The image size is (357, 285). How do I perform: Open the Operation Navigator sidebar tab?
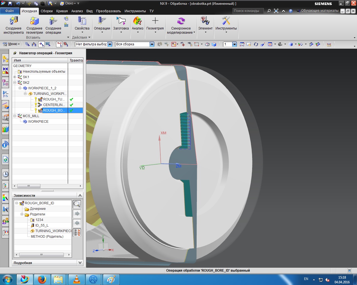click(x=5, y=94)
